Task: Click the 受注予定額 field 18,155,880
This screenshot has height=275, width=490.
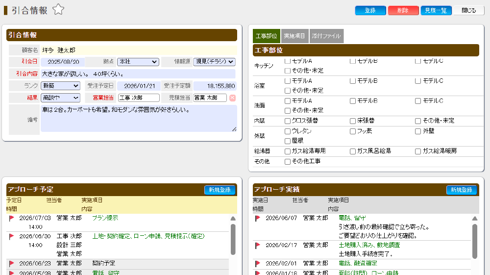Action: 215,86
